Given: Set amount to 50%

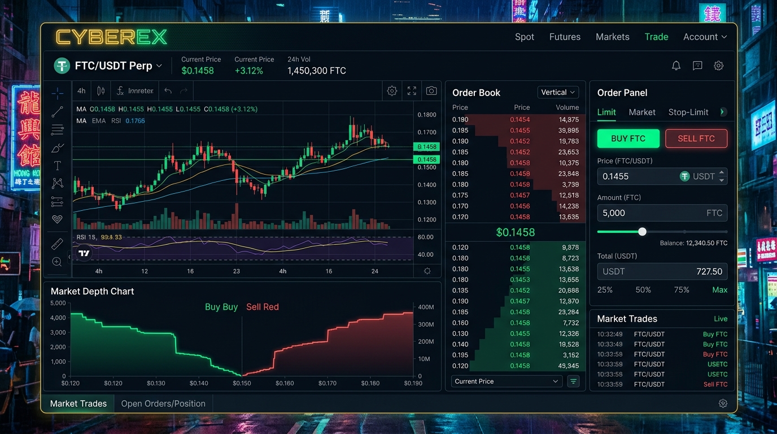Looking at the screenshot, I should coord(643,290).
